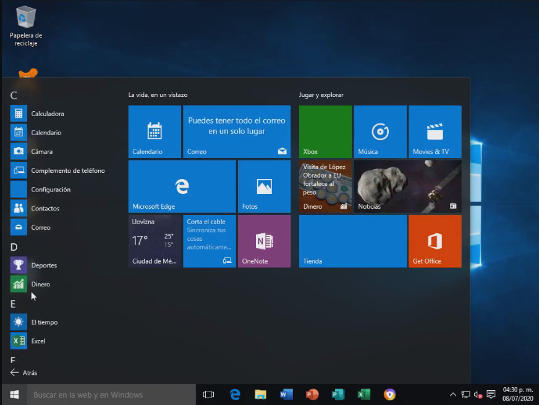Click the Windows Start button
This screenshot has height=405, width=539.
click(x=14, y=395)
